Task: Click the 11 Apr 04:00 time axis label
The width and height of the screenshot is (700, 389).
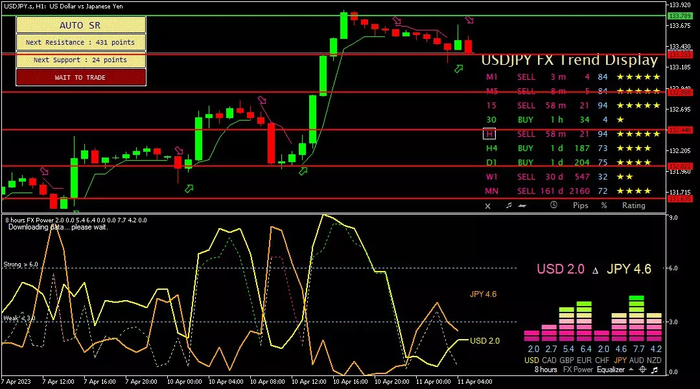Action: pos(474,381)
